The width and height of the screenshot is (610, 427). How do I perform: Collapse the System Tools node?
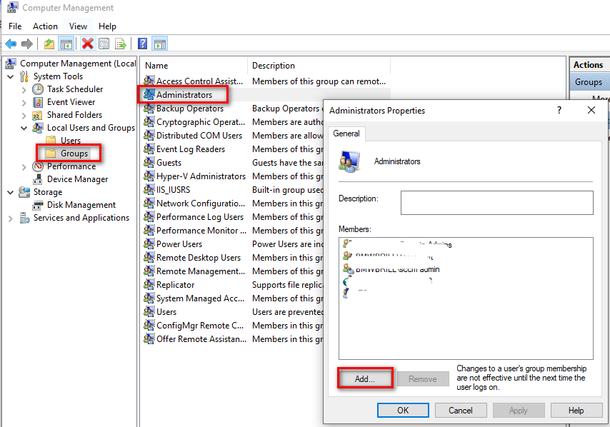click(x=10, y=76)
